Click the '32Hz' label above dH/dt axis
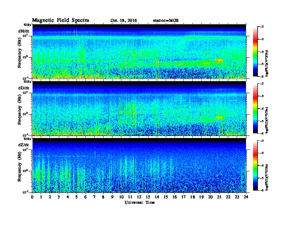 click(x=27, y=25)
